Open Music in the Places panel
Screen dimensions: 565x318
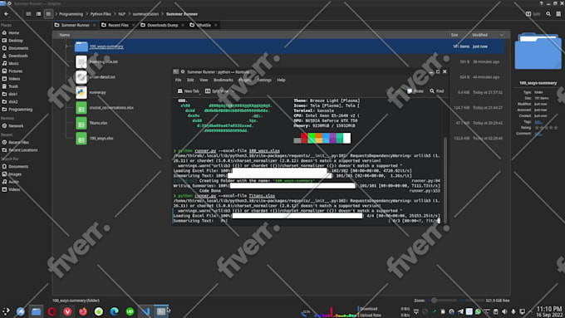(x=11, y=63)
